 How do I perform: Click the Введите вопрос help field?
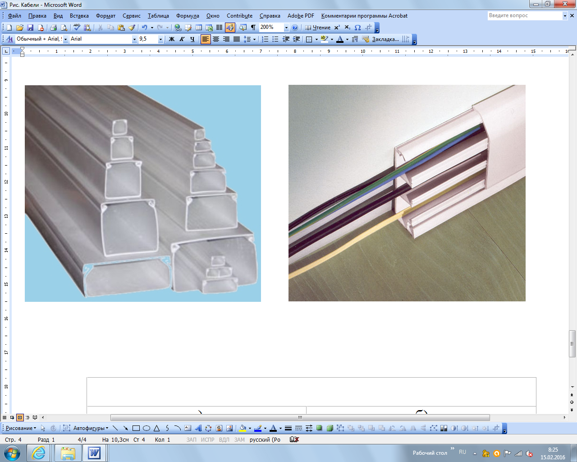point(525,15)
